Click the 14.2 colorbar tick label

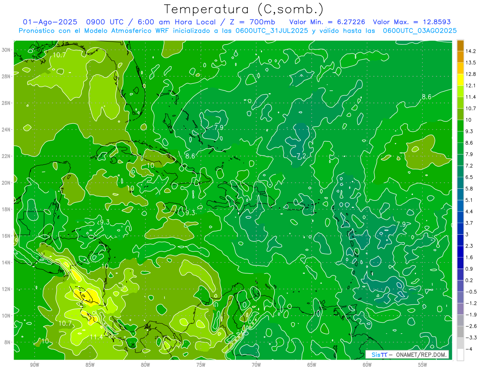(471, 51)
